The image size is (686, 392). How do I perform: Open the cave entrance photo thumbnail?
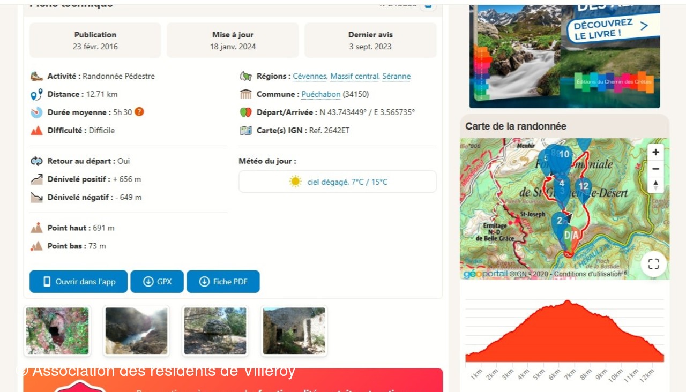click(57, 331)
